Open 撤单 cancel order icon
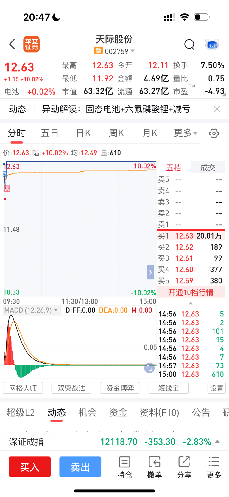 [154, 467]
